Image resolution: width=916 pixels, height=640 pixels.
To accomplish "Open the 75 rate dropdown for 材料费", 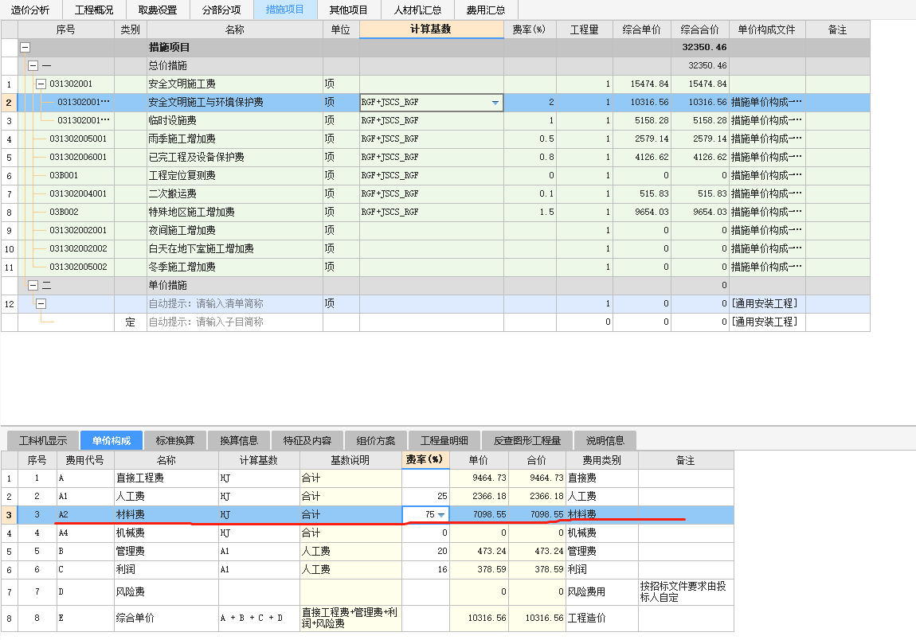I will click(441, 515).
